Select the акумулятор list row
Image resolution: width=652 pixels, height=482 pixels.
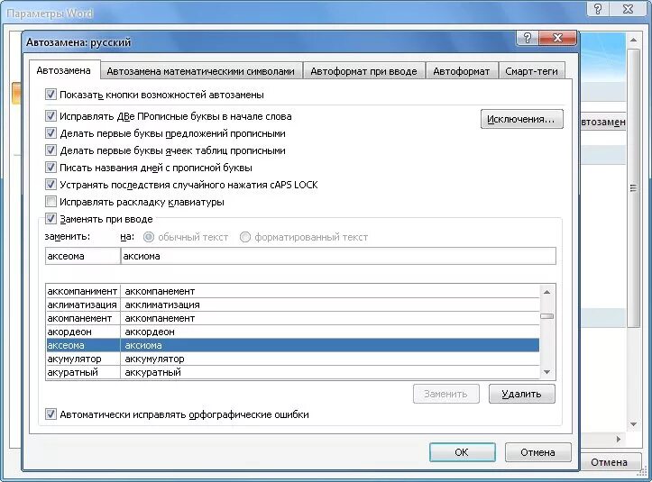point(293,359)
